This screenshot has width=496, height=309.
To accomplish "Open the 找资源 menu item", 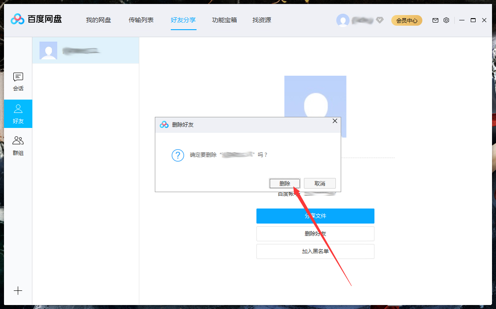I will pos(261,20).
